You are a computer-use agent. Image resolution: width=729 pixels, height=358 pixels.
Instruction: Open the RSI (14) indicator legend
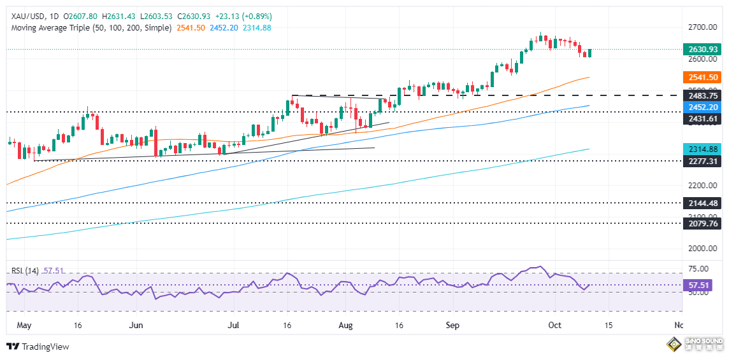click(24, 270)
